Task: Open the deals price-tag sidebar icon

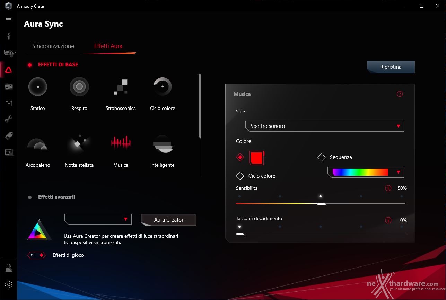Action: [9, 136]
